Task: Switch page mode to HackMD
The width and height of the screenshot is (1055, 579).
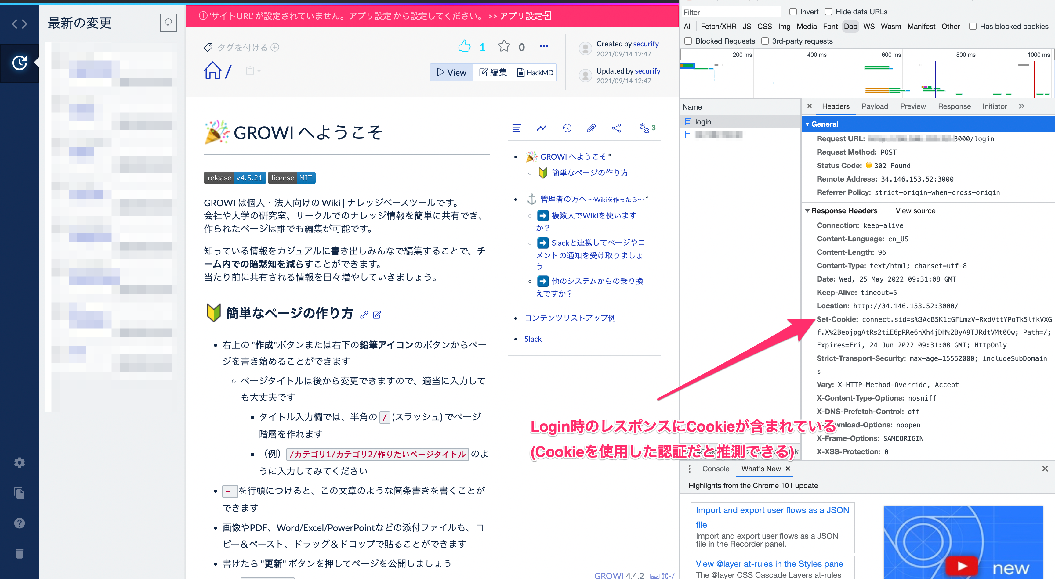Action: pos(535,72)
